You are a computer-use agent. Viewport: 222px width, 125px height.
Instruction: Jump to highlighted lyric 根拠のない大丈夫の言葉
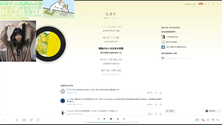(111, 48)
